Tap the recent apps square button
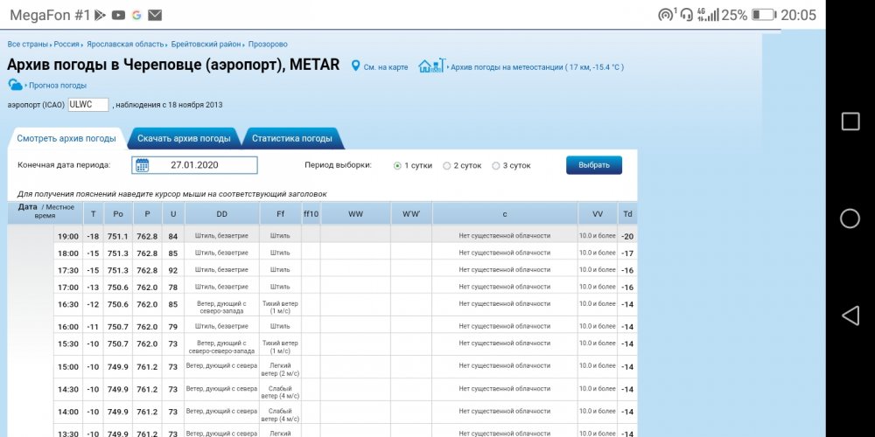The width and height of the screenshot is (875, 437). point(850,121)
